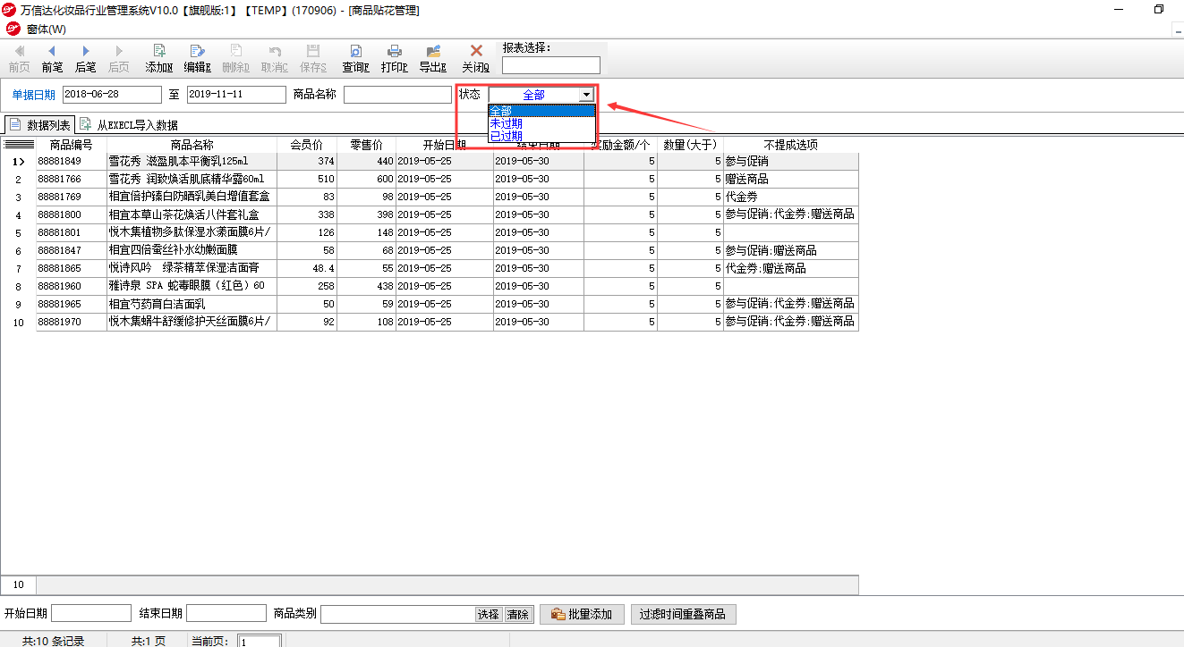
Task: Click the retail price 438 cell
Action: (x=366, y=287)
